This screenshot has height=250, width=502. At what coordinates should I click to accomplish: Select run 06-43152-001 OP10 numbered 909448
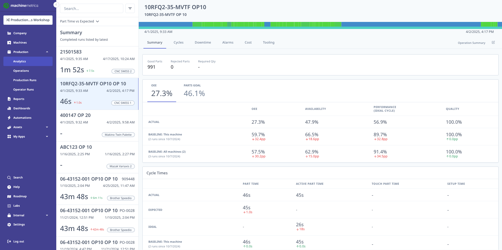click(x=97, y=189)
